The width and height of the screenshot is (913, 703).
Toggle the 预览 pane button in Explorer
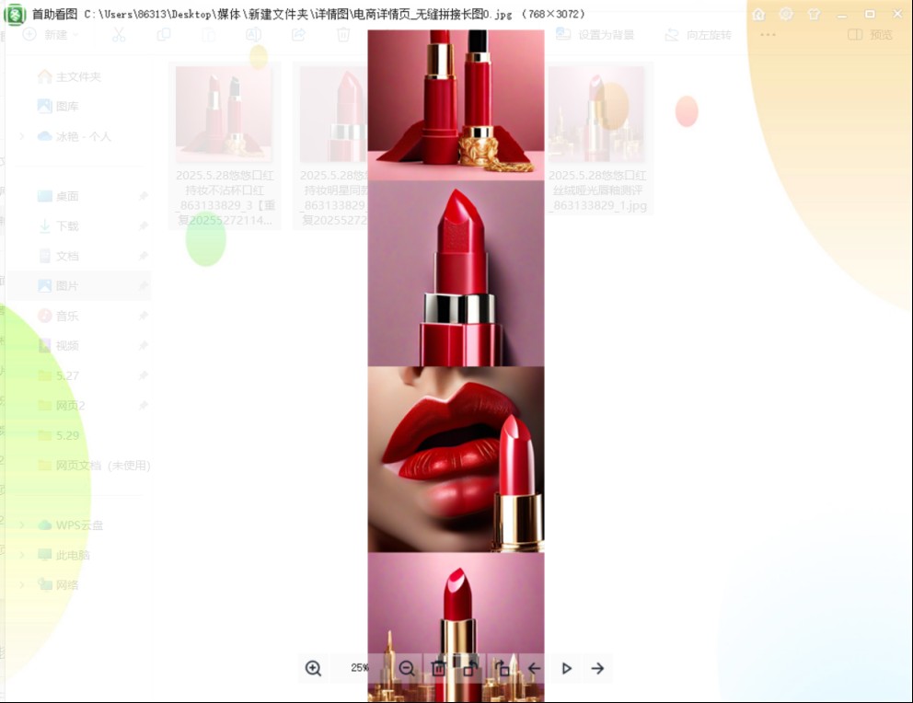point(870,35)
